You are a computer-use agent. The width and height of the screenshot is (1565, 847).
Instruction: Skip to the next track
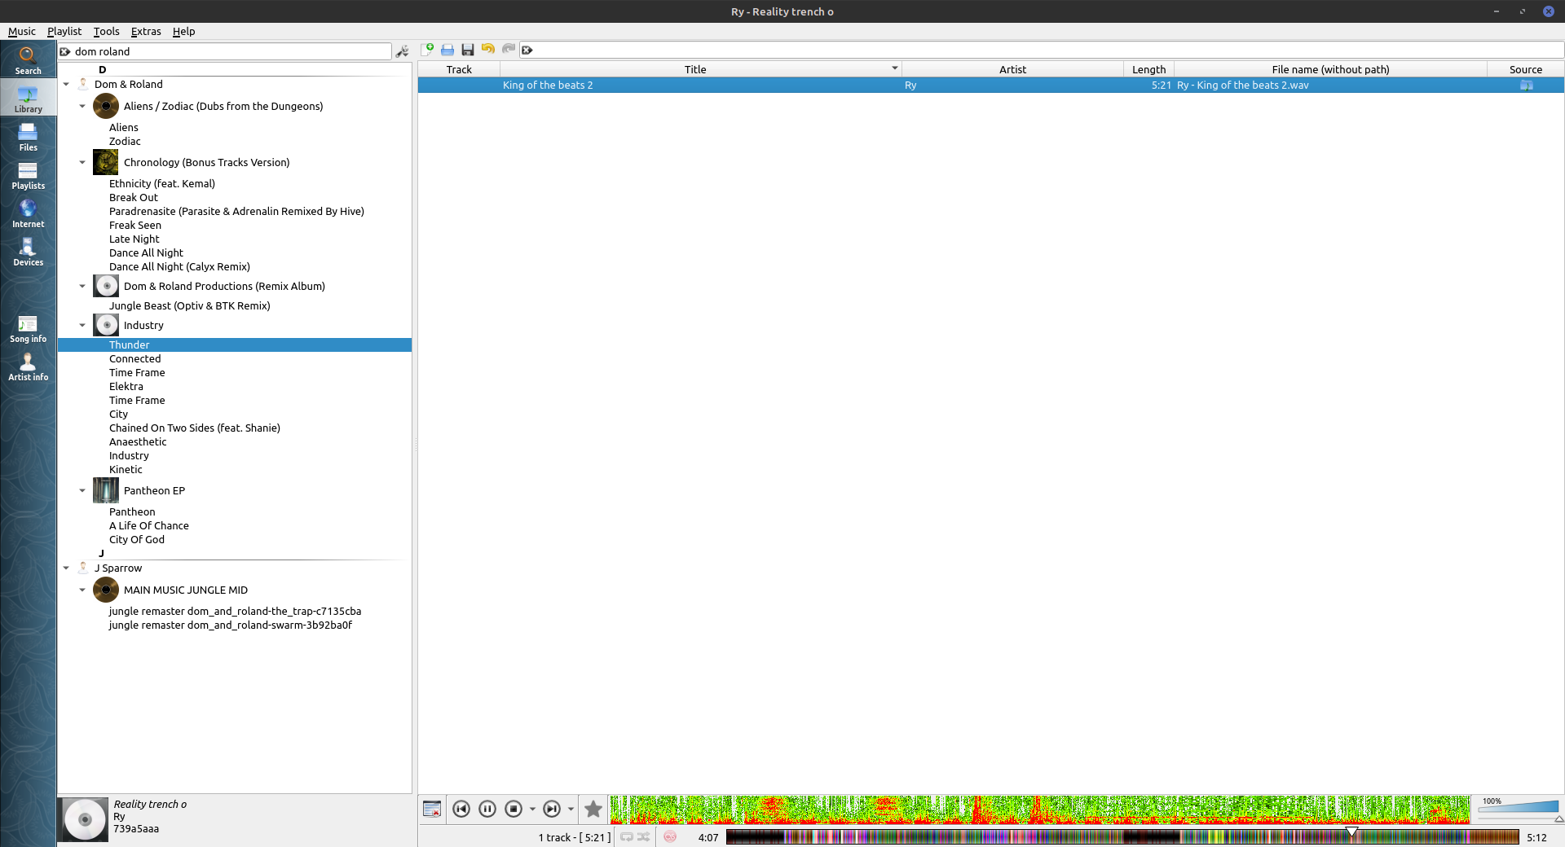pos(552,809)
